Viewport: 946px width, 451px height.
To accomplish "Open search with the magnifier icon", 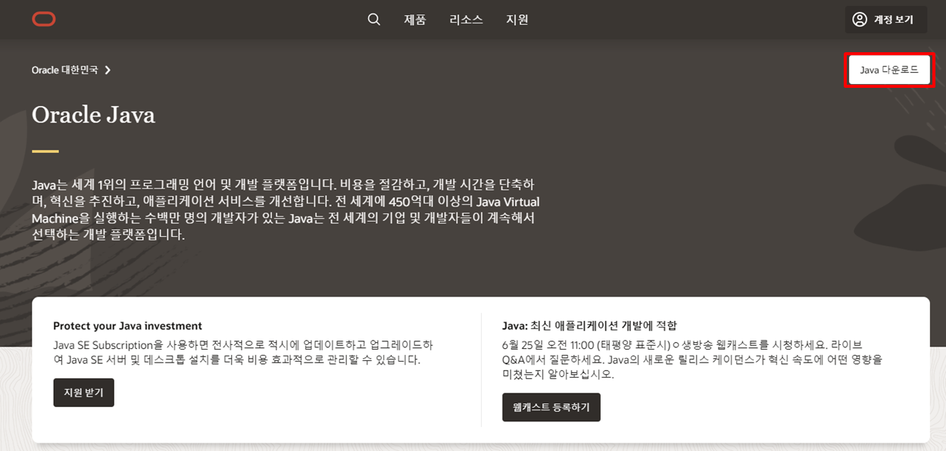I will coord(374,20).
